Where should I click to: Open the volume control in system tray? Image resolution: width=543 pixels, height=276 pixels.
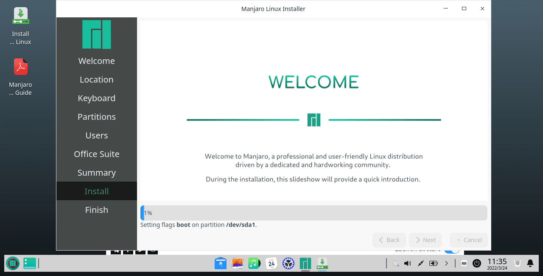[x=406, y=263]
